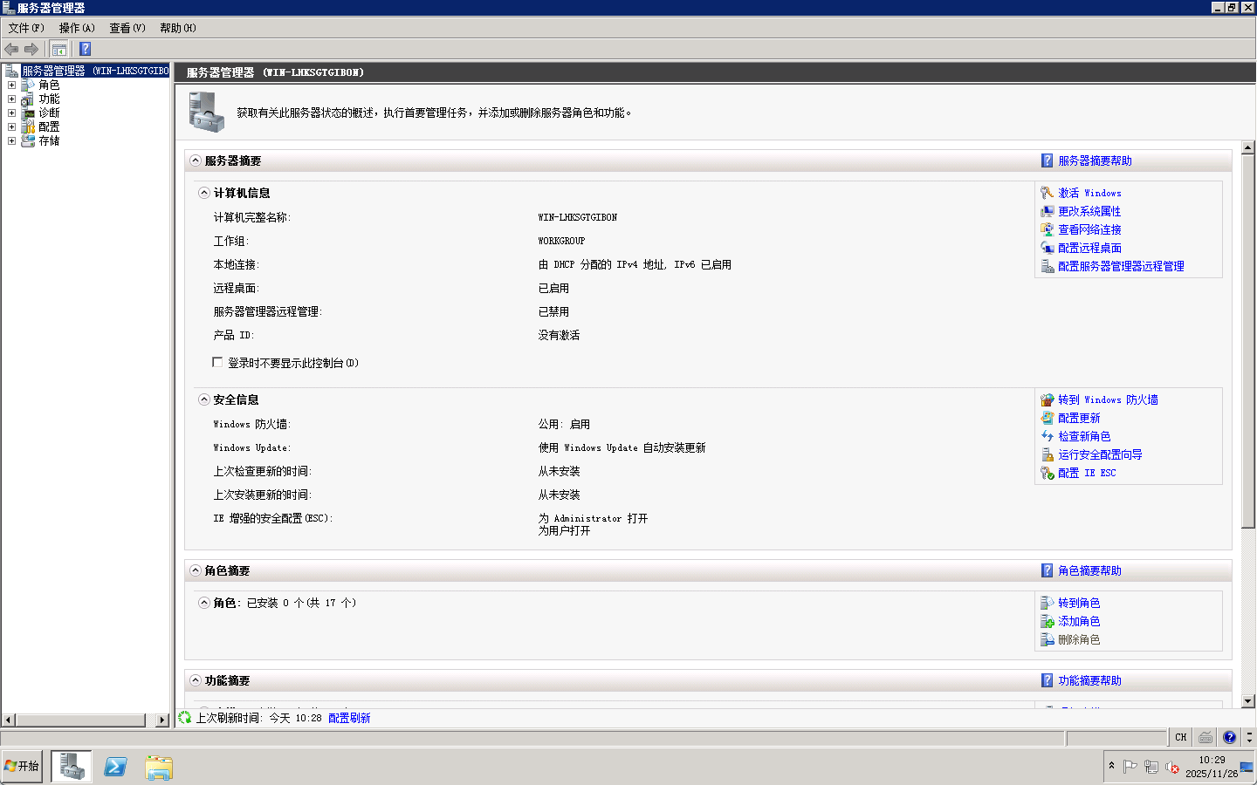Open Windows Explorer from the taskbar

(159, 767)
